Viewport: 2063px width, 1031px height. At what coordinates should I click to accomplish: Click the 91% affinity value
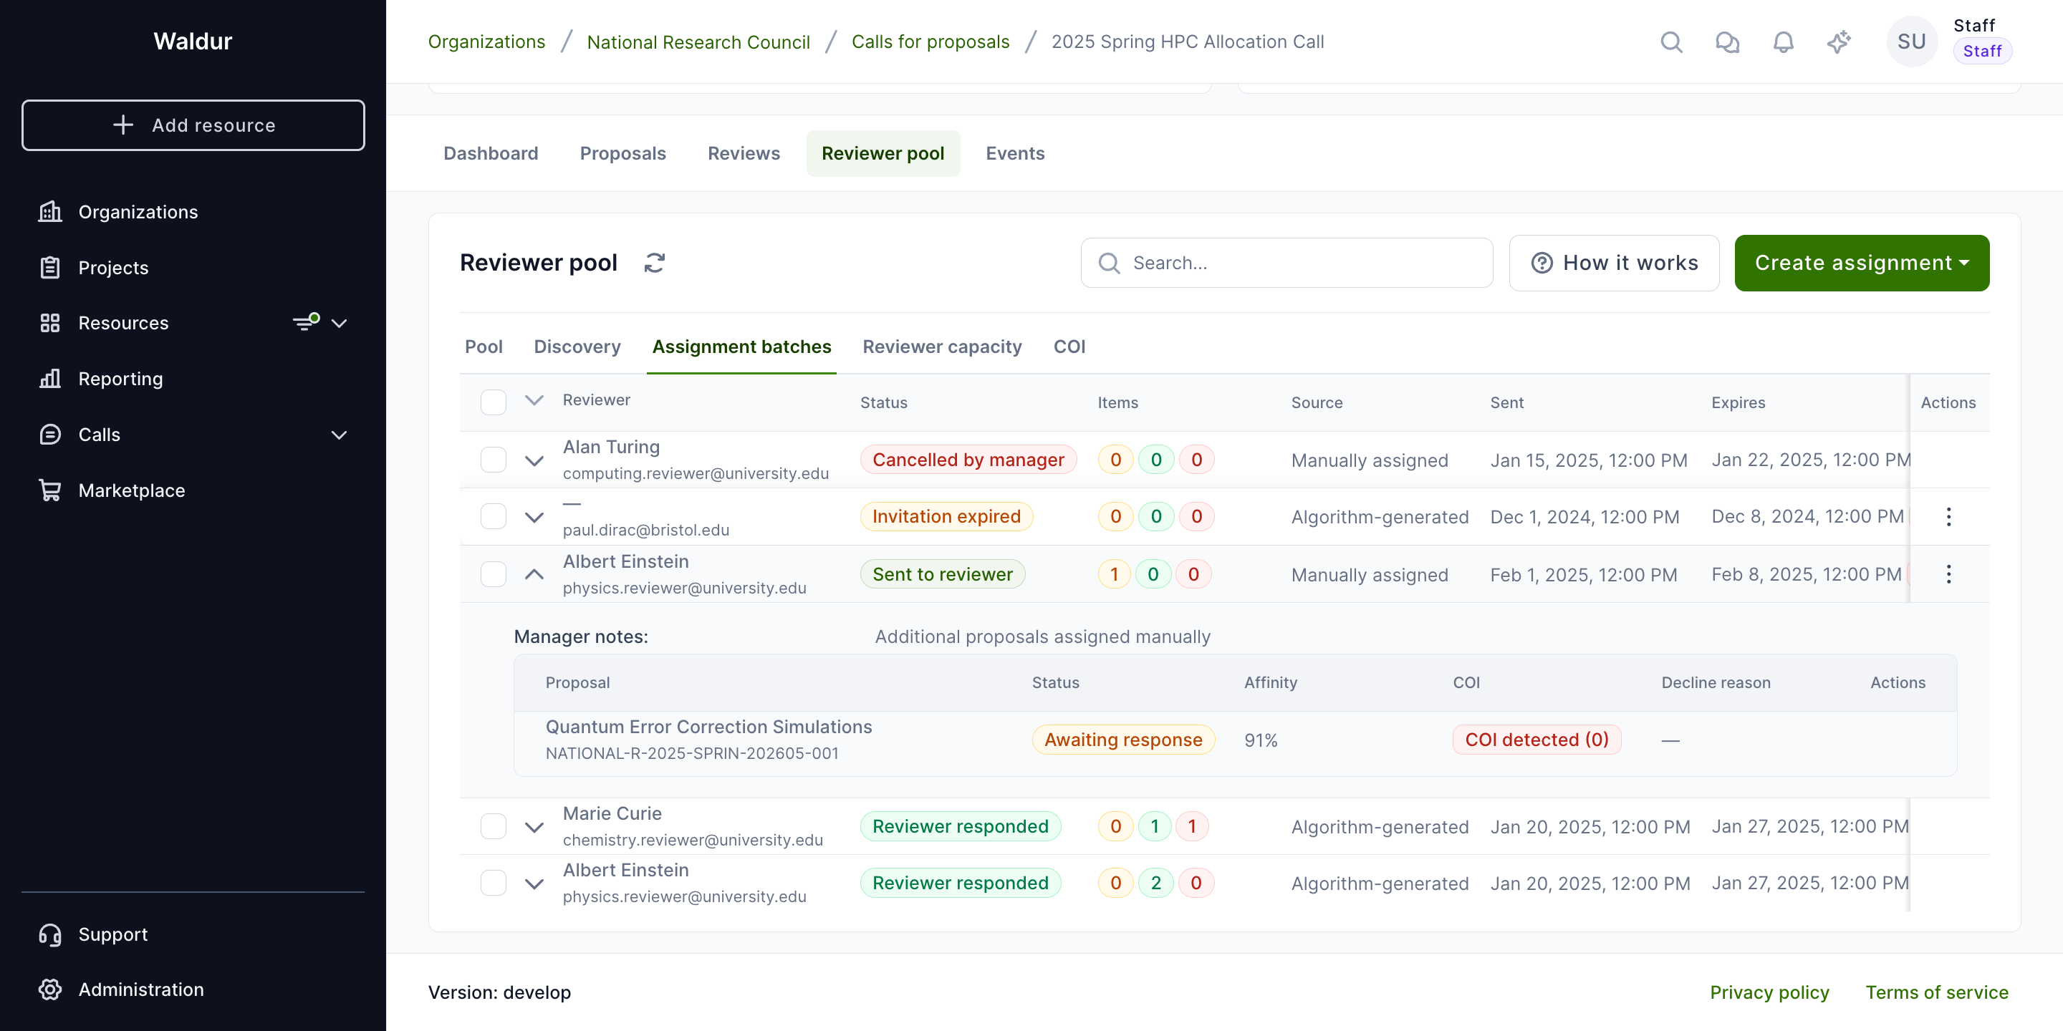[x=1261, y=740]
